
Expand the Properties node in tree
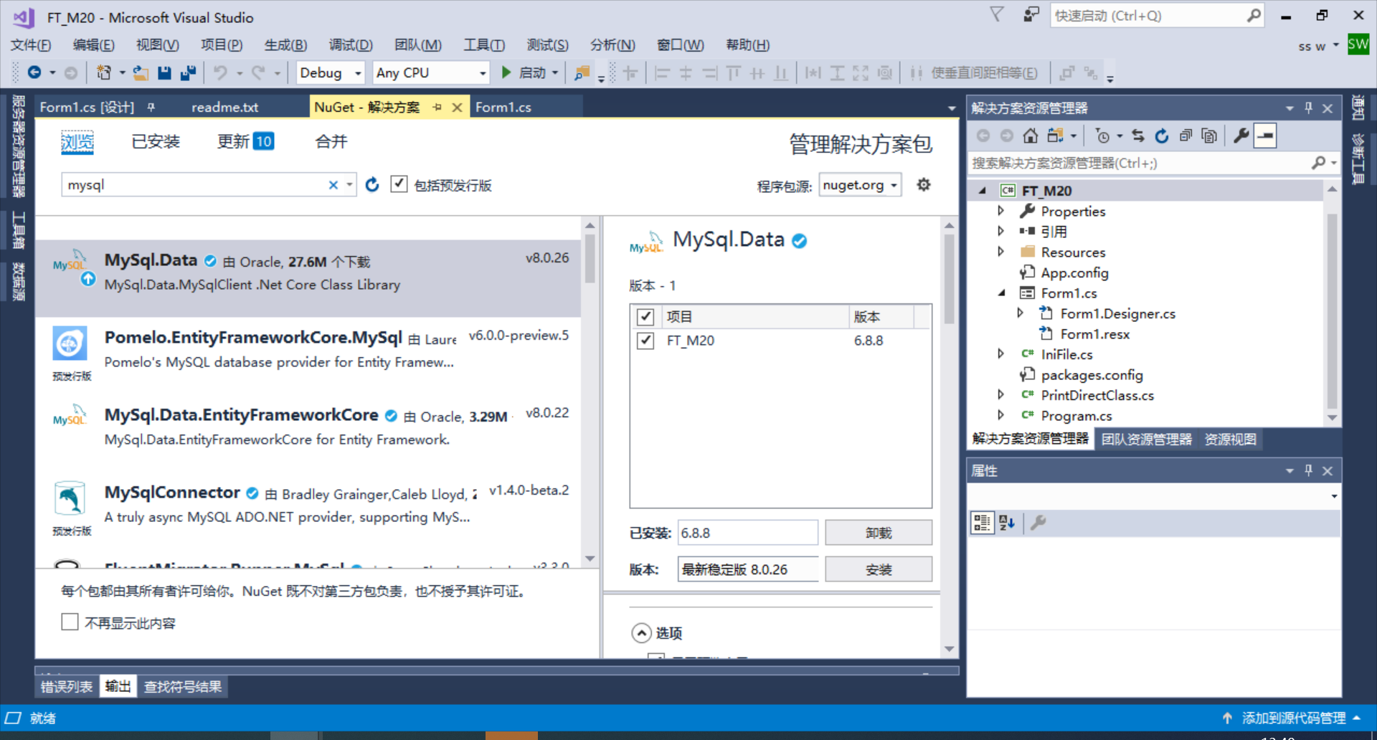coord(1001,211)
